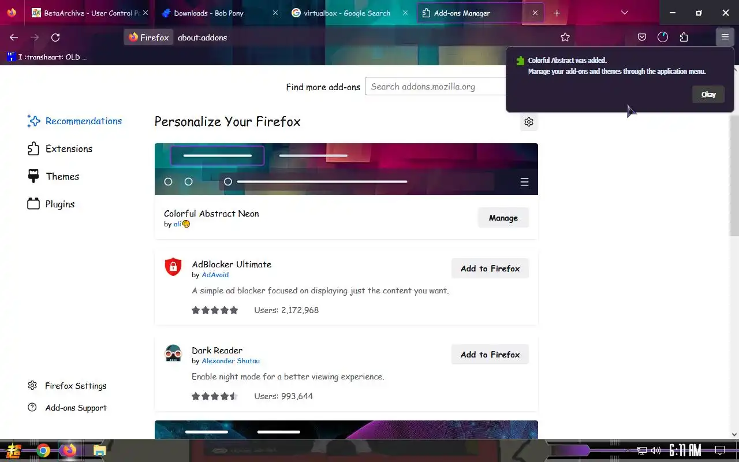Go back to the previous page

click(14, 37)
